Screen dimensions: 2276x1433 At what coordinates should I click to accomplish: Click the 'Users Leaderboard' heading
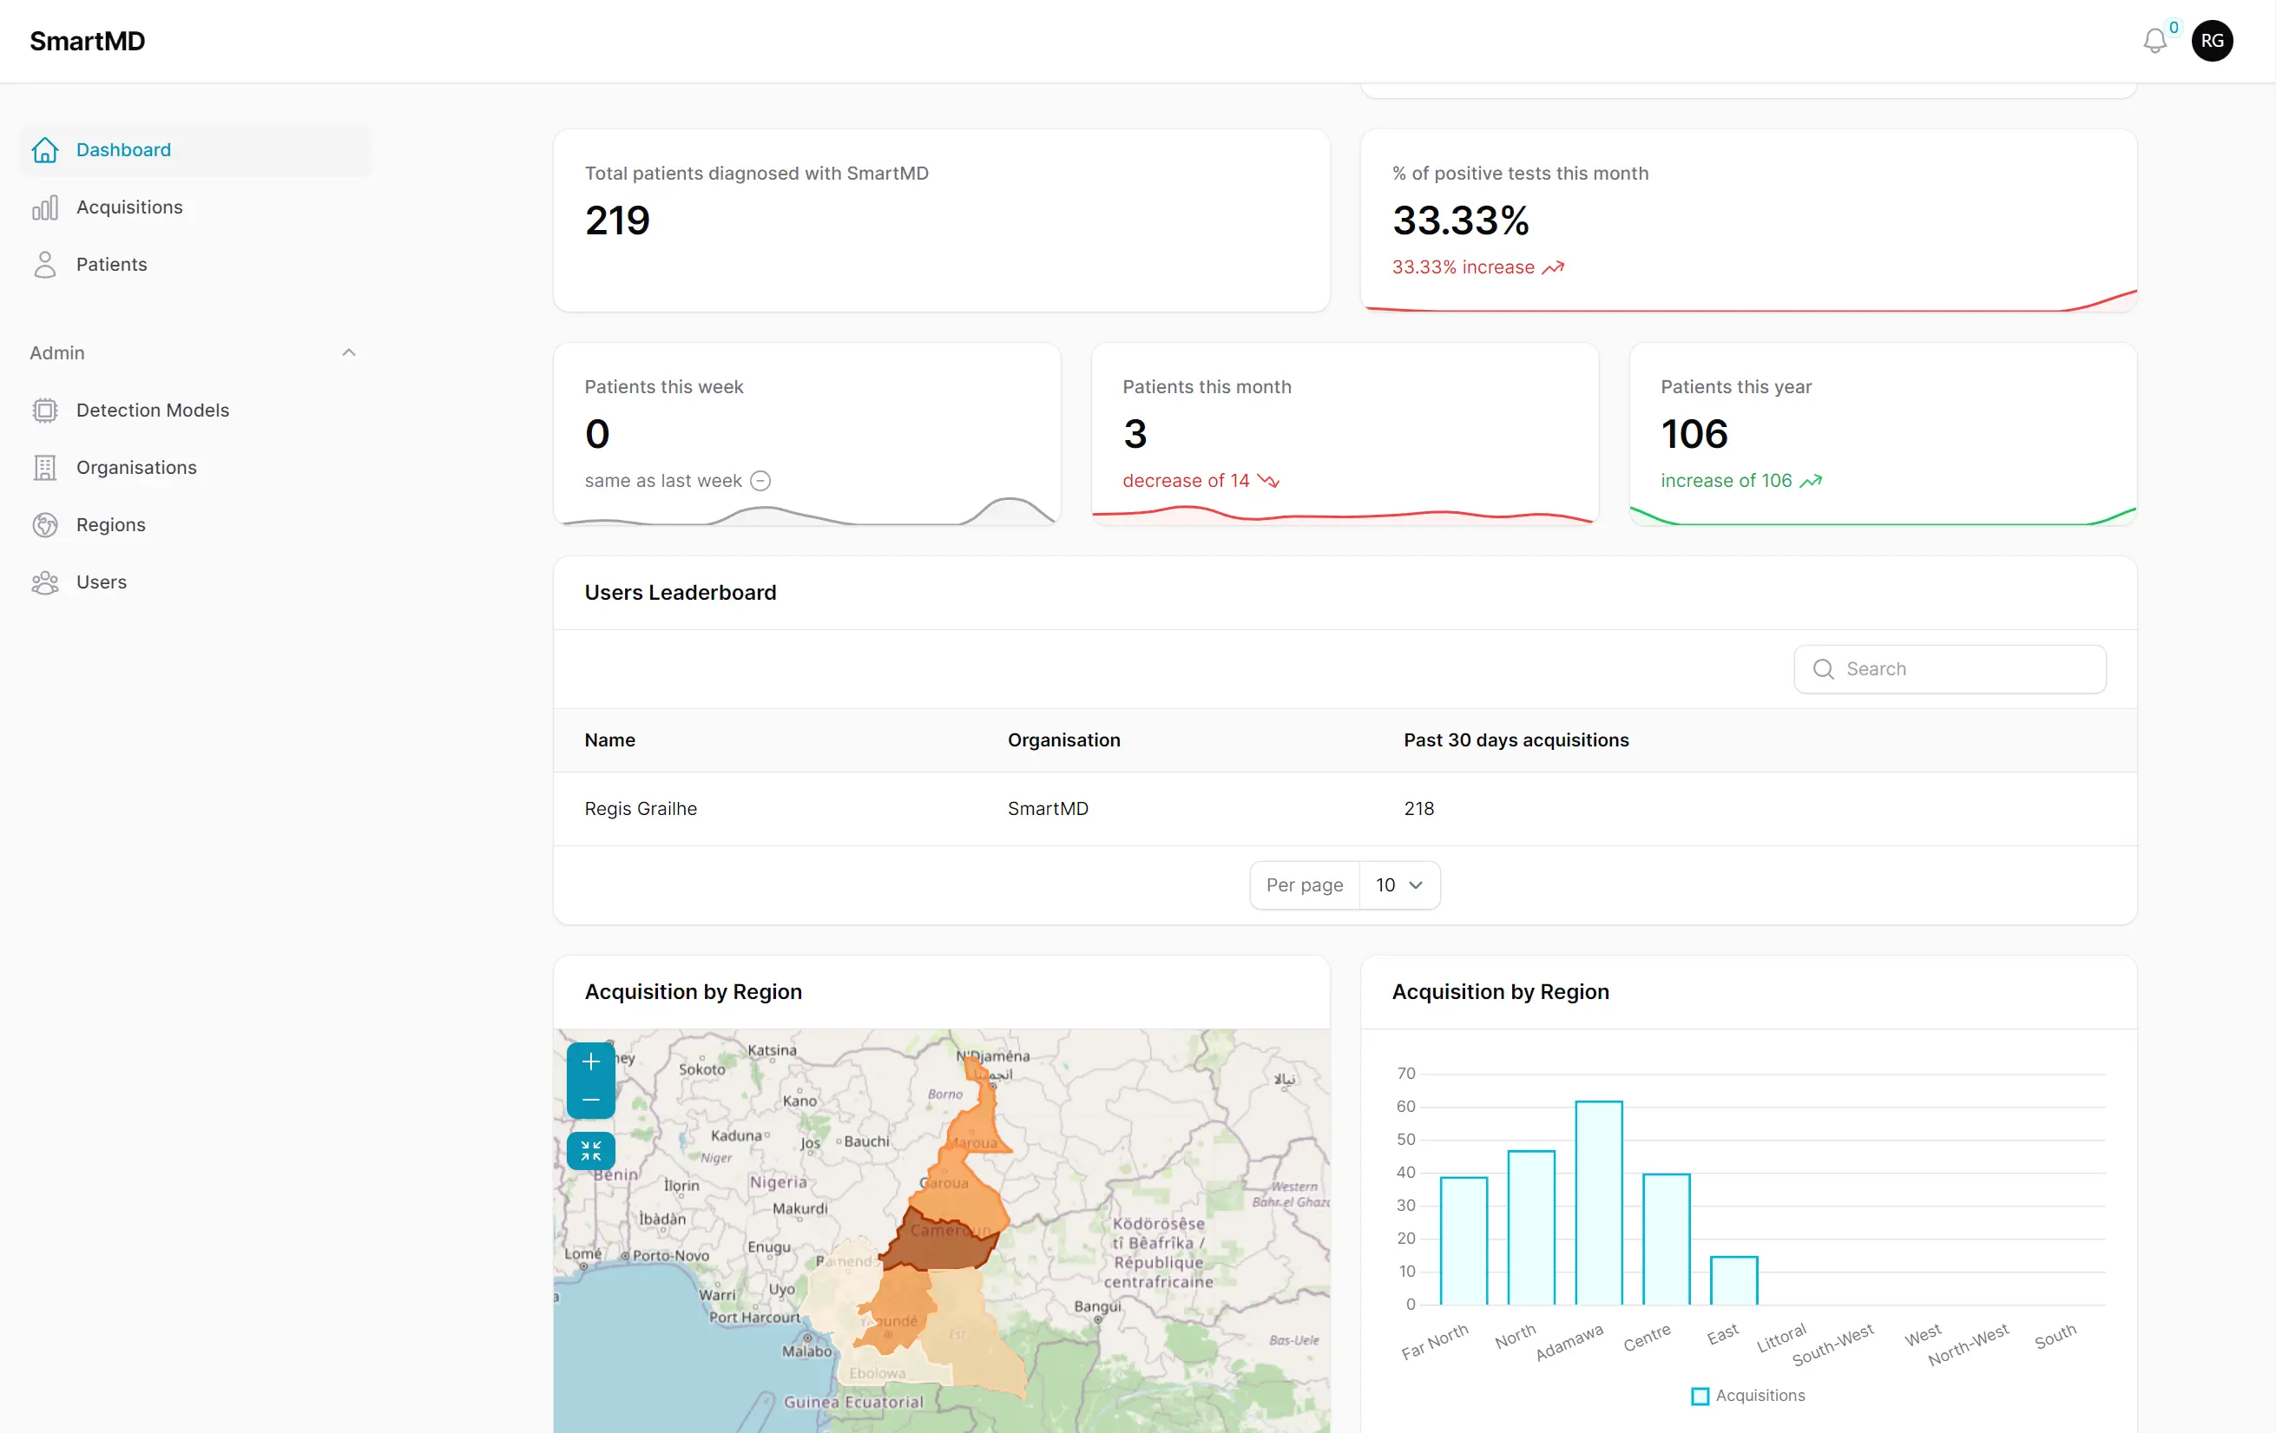pyautogui.click(x=680, y=593)
